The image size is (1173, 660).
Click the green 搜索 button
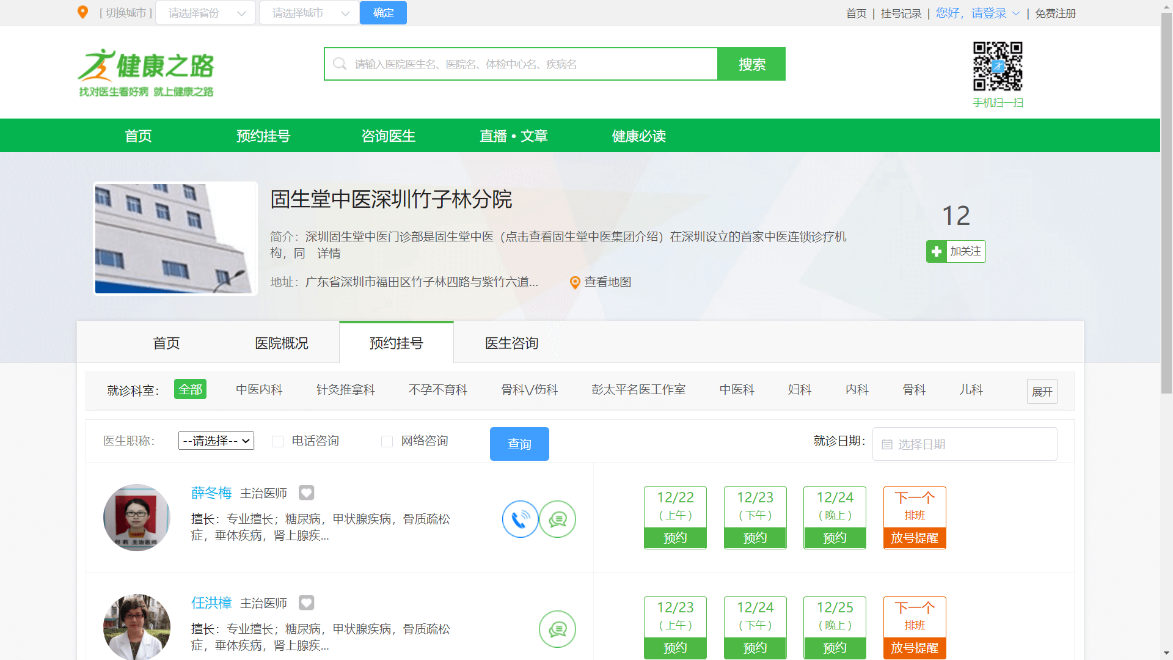coord(751,64)
